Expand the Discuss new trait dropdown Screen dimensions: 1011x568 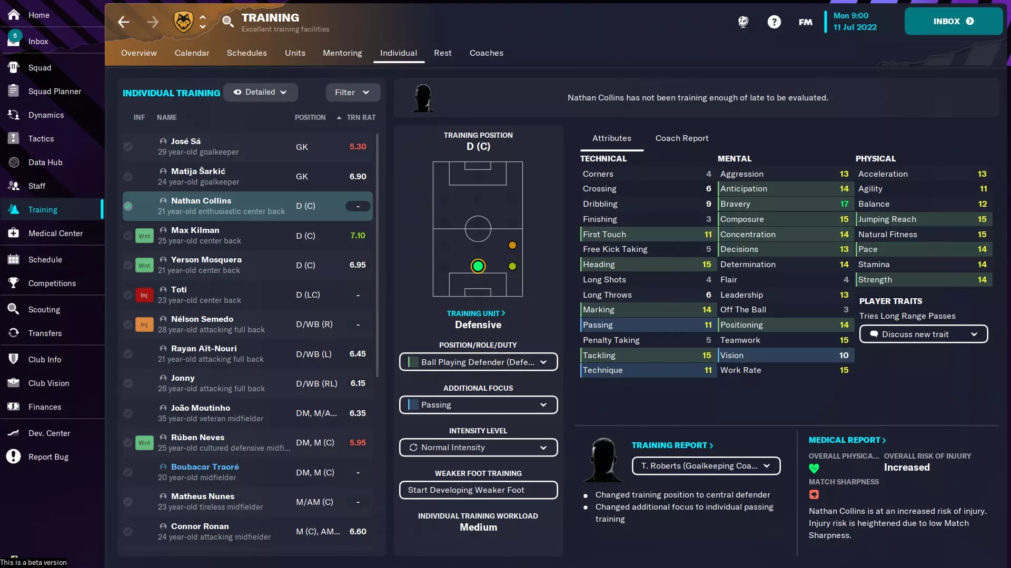pyautogui.click(x=923, y=334)
